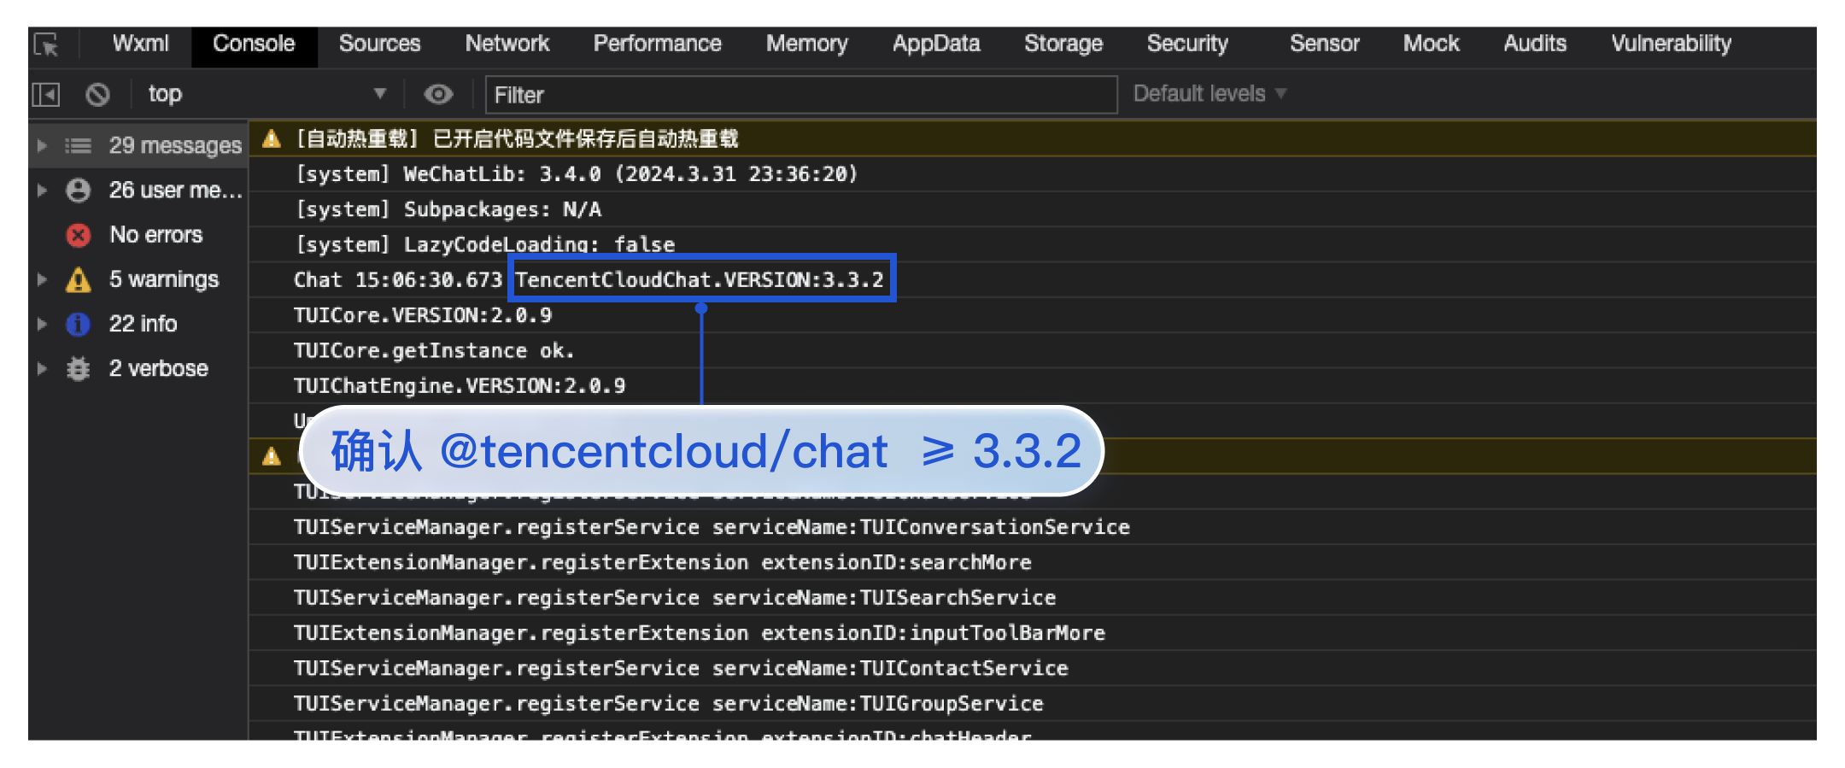Open the Storage tab

[x=1063, y=44]
